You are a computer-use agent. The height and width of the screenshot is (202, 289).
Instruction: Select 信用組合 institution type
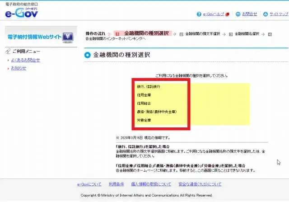point(144,103)
